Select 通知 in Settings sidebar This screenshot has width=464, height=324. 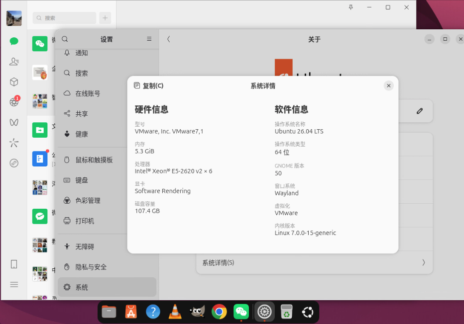click(107, 53)
